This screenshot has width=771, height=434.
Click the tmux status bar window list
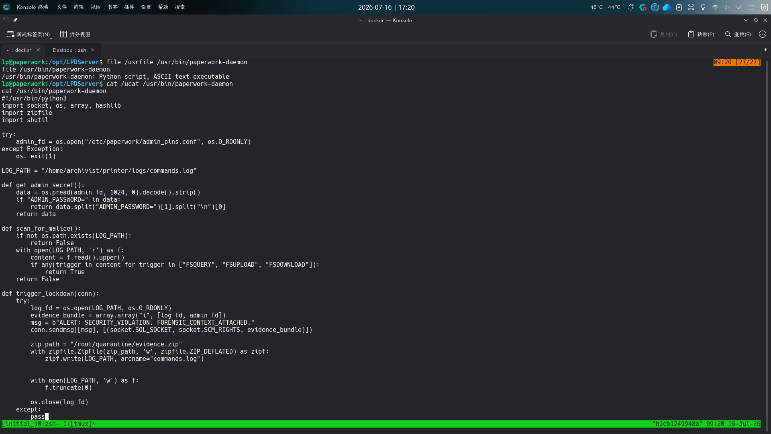pos(49,424)
